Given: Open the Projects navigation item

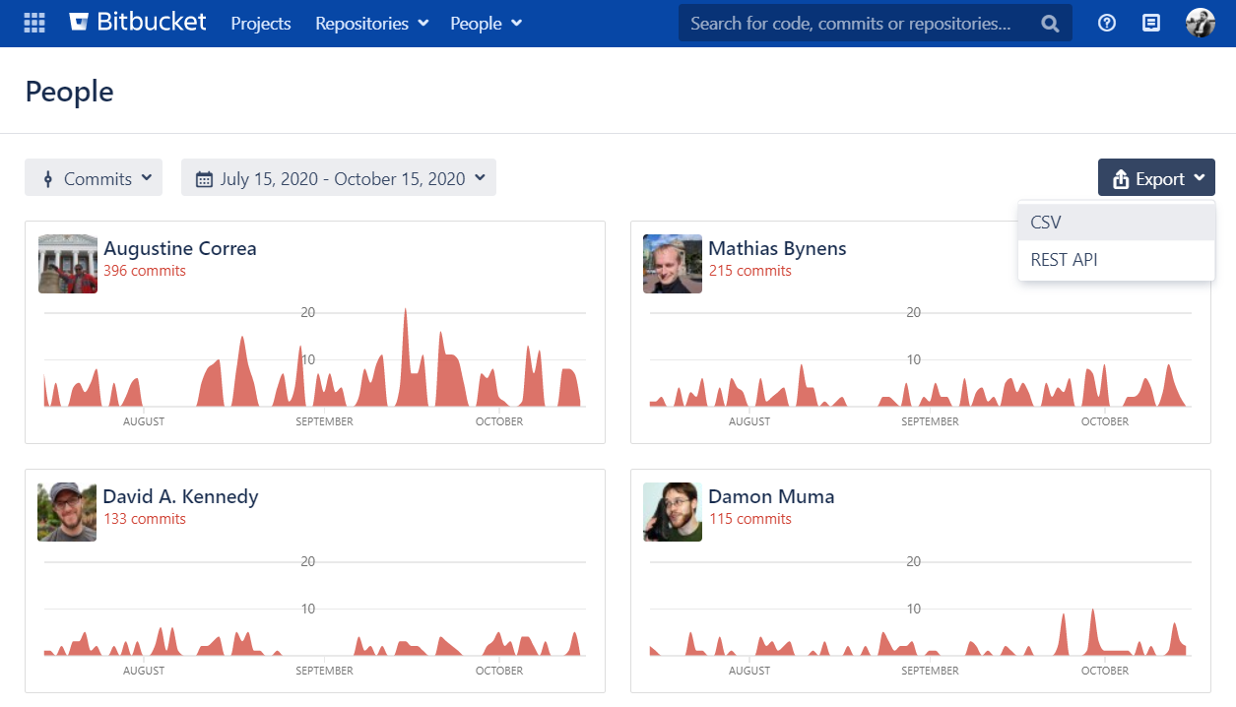Looking at the screenshot, I should 260,23.
